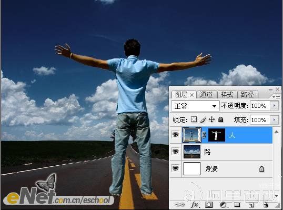Click the mask link icon on 人 layer
283x210 pixels.
click(204, 135)
